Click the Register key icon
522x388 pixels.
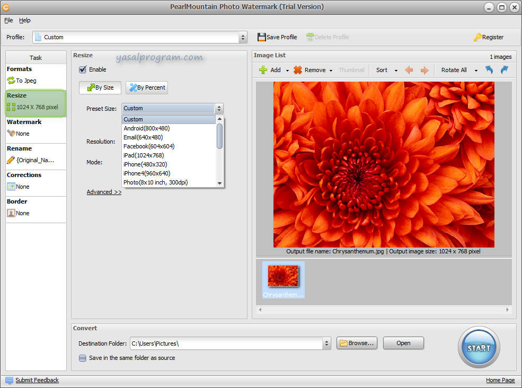477,37
